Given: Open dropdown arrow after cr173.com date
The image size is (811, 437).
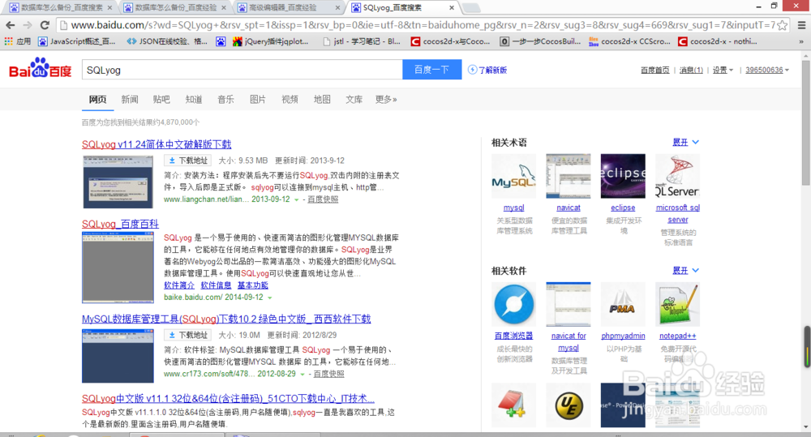Looking at the screenshot, I should click(x=303, y=374).
